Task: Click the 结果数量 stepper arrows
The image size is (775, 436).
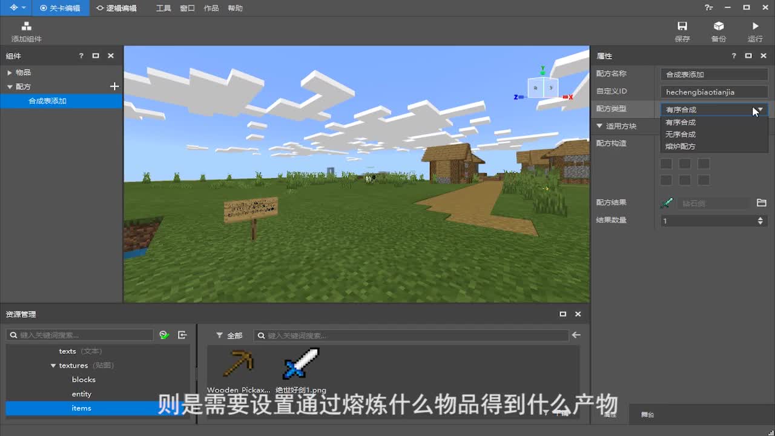Action: (760, 221)
